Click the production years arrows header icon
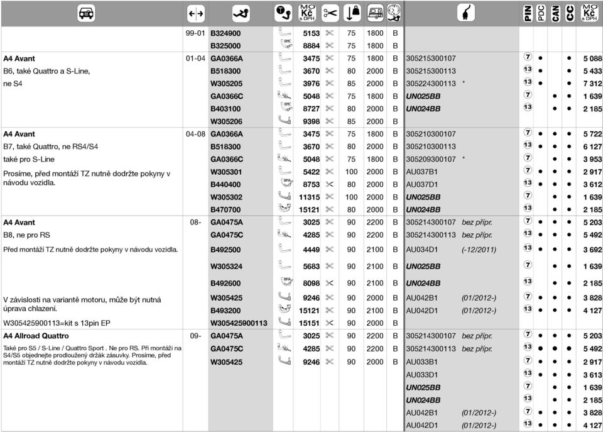The width and height of the screenshot is (603, 432). click(x=196, y=13)
